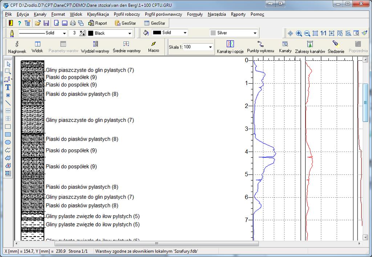Image resolution: width=372 pixels, height=257 pixels.
Task: Select the pen line style tool
Action: (x=12, y=33)
